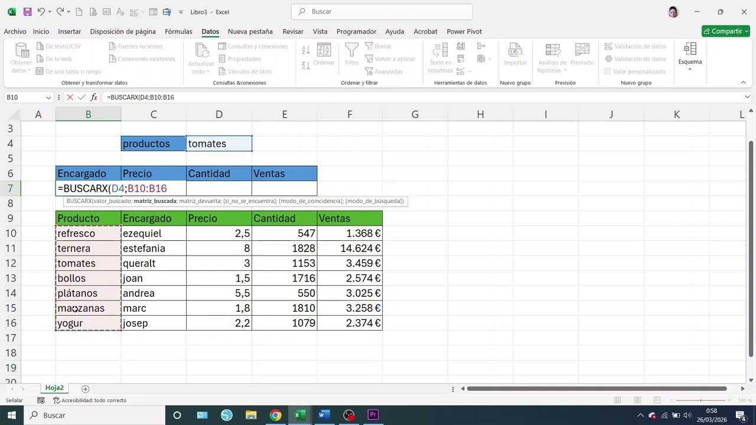Click the Buscar search box in title bar
The width and height of the screenshot is (756, 425).
click(382, 11)
